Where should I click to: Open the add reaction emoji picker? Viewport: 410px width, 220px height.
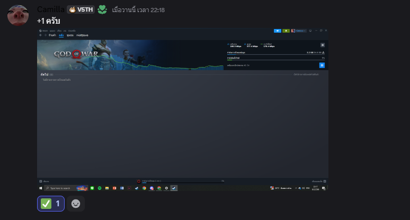click(76, 203)
